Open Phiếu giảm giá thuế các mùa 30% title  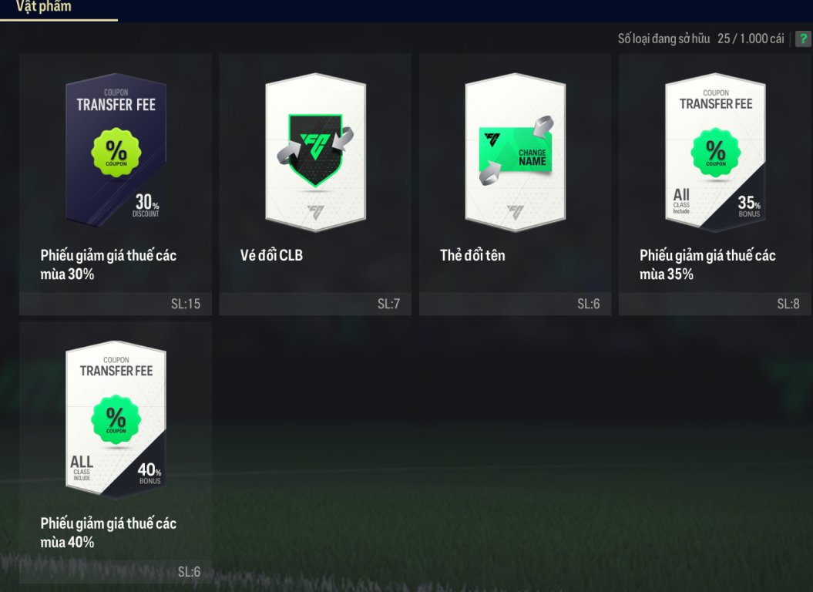pyautogui.click(x=109, y=264)
